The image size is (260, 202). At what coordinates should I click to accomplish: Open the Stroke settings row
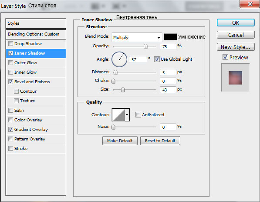(x=36, y=148)
